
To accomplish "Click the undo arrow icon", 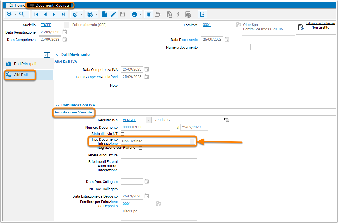I will 158,14.
